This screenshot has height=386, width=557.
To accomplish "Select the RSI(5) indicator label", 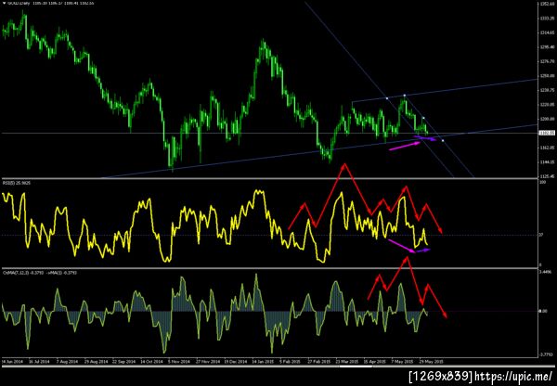I will 17,183.
